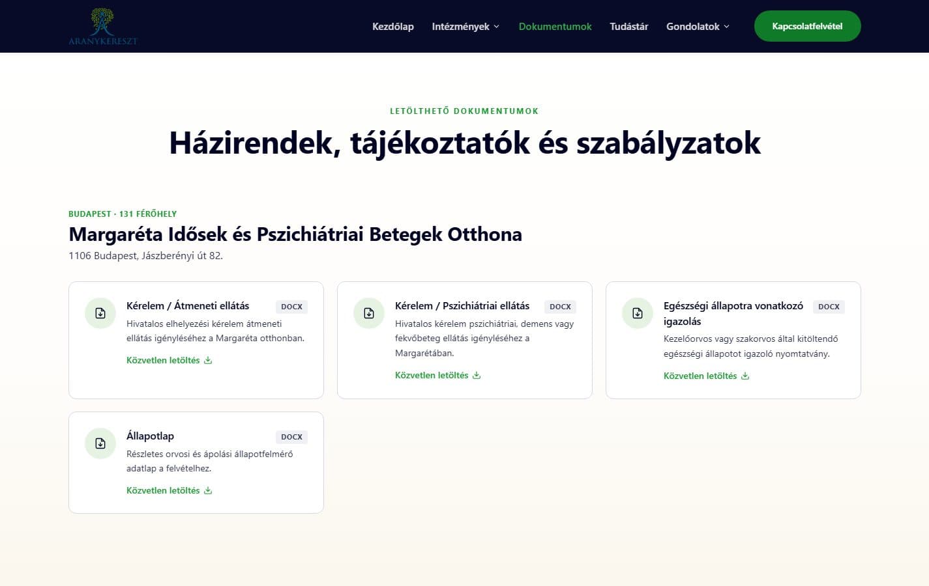Download the Állapotlap file via Közvetlen letöltés

170,490
